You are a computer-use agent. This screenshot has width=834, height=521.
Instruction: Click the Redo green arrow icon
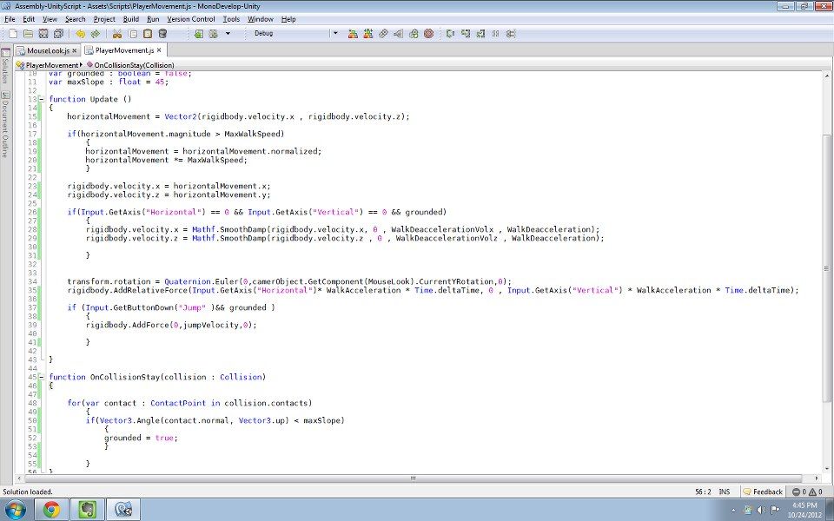click(x=96, y=34)
